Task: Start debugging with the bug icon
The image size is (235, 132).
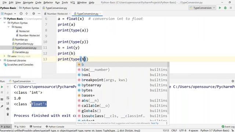Action: coord(225,8)
